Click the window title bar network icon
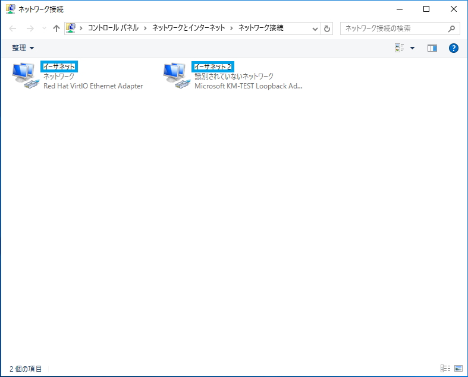 [x=11, y=9]
